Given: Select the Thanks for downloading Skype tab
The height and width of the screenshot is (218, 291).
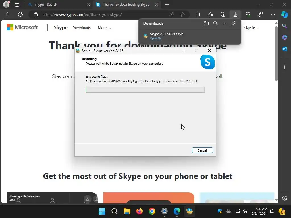Looking at the screenshot, I should pos(126,5).
